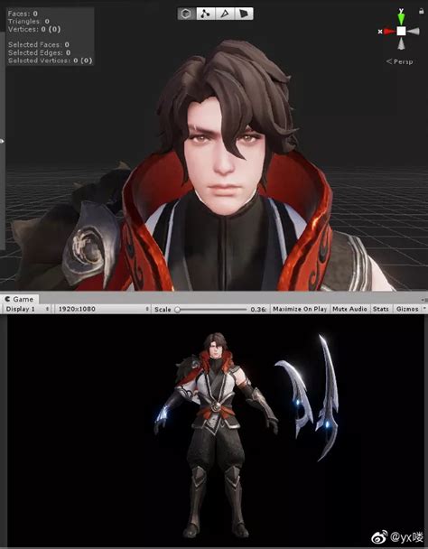Click the Scale slider handle
Screen dimensions: 428x549
pyautogui.click(x=178, y=310)
